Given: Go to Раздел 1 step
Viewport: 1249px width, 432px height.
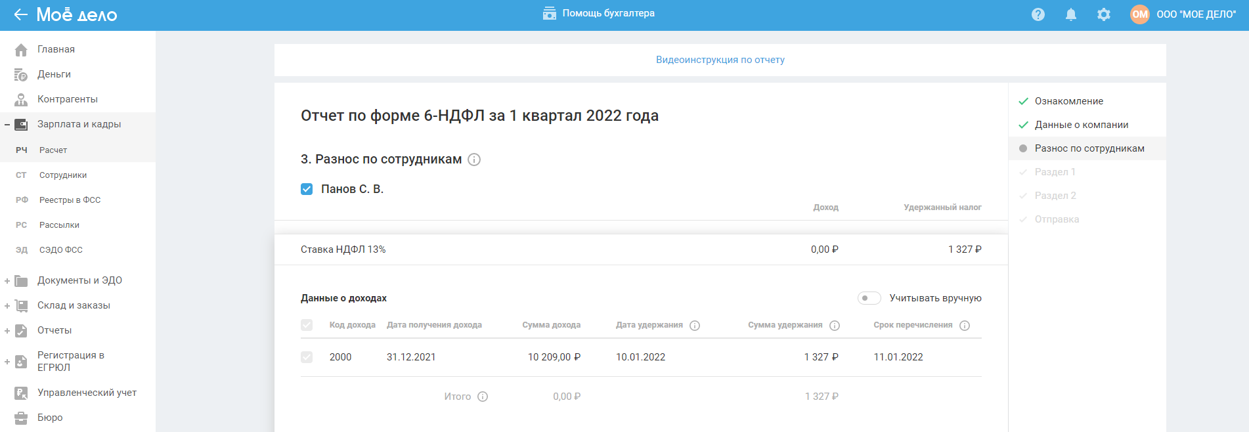Looking at the screenshot, I should (1055, 172).
